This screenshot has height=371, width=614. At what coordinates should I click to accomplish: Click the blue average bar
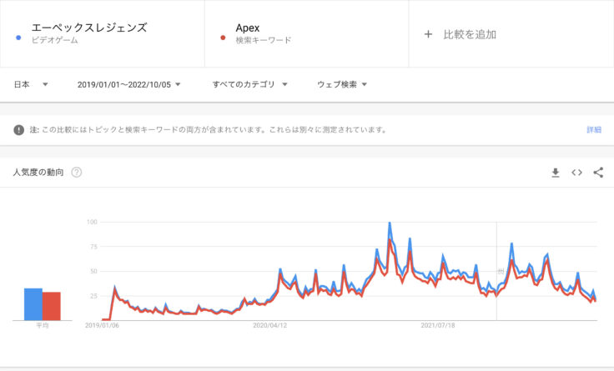[x=33, y=303]
